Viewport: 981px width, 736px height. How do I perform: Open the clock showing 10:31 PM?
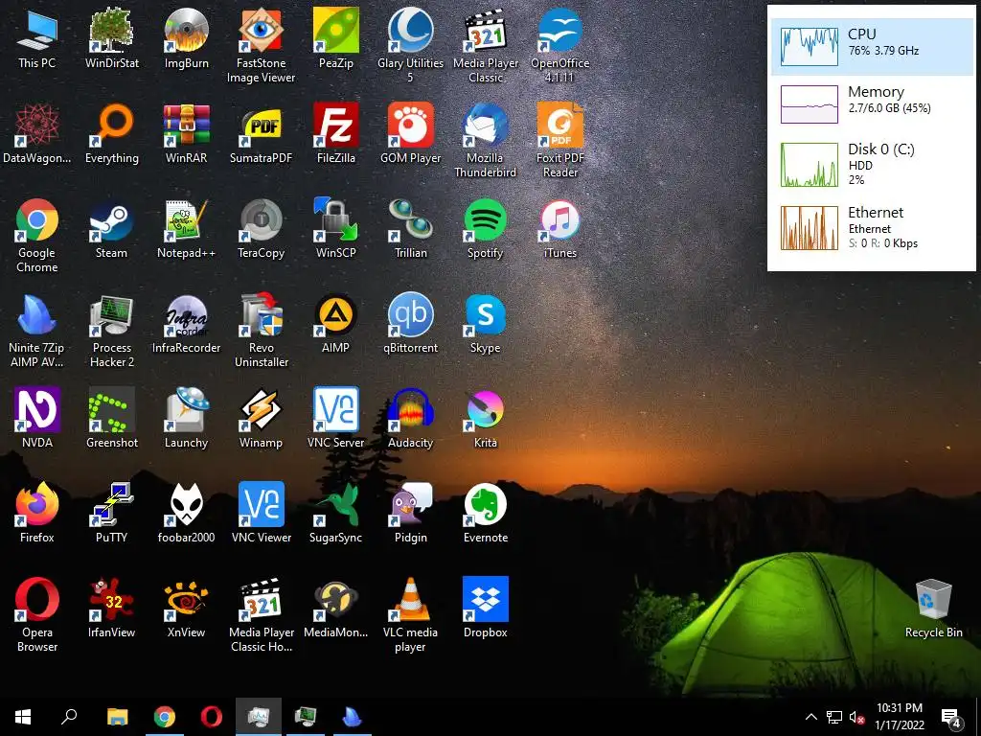click(x=899, y=717)
